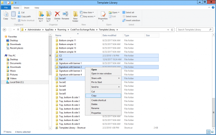216x135 pixels.
Task: Select the KW folder row
Action: (x=107, y=60)
